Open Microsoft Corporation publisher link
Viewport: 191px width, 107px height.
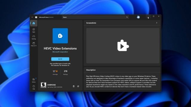pyautogui.click(x=60, y=52)
